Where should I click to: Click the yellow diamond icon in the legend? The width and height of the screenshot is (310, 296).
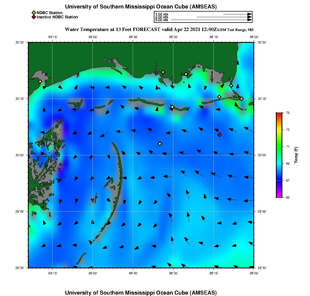(x=34, y=13)
